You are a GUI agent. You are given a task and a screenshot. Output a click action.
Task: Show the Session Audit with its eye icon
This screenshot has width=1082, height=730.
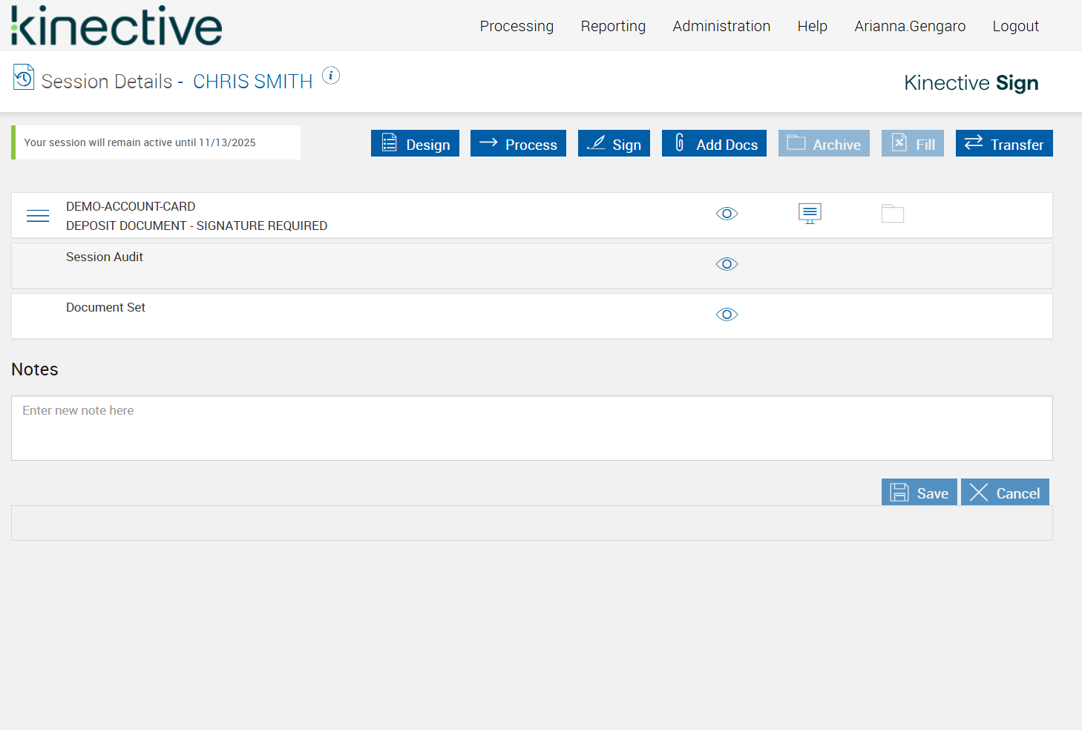tap(727, 264)
